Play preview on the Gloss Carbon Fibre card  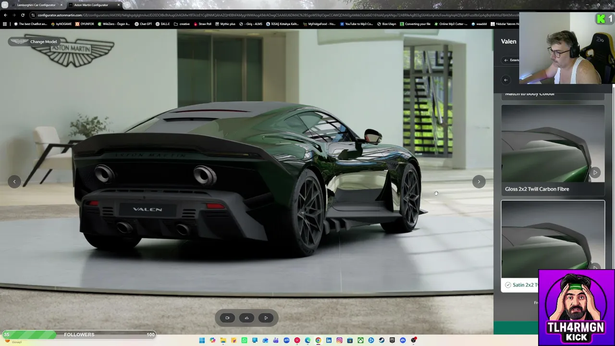[595, 173]
